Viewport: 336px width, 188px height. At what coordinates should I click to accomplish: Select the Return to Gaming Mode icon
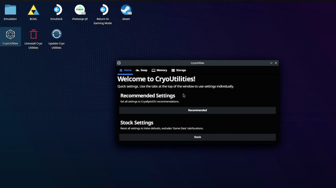click(103, 15)
